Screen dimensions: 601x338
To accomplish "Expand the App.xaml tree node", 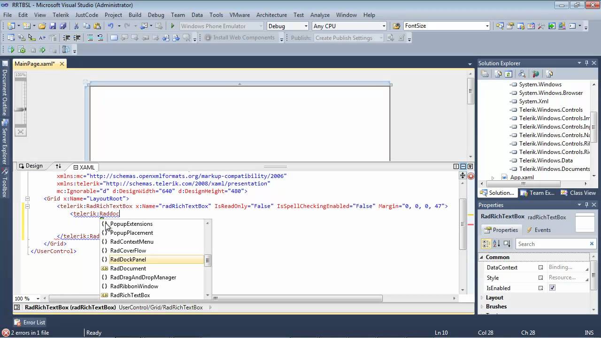I will click(x=492, y=177).
